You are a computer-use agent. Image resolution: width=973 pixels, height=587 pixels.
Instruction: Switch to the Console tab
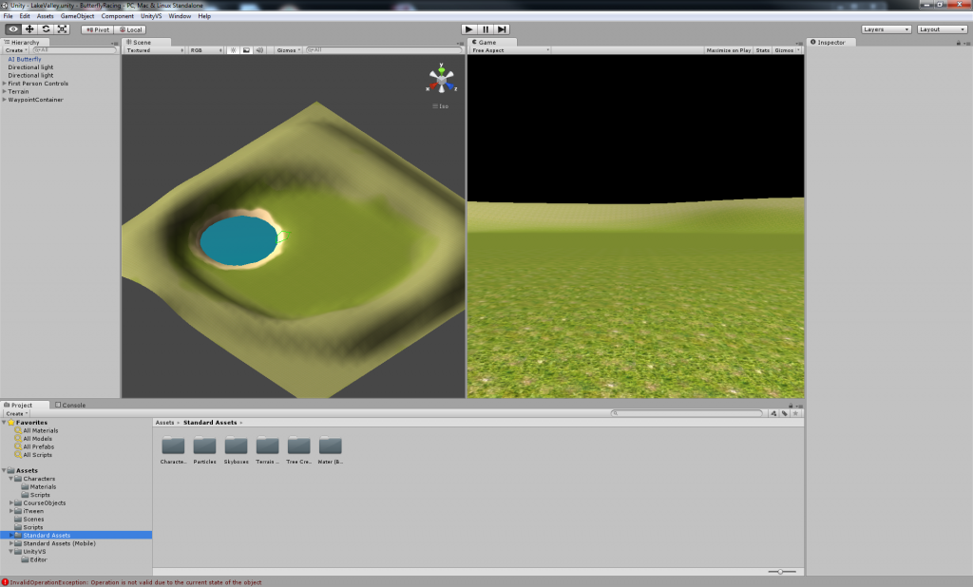click(x=70, y=405)
